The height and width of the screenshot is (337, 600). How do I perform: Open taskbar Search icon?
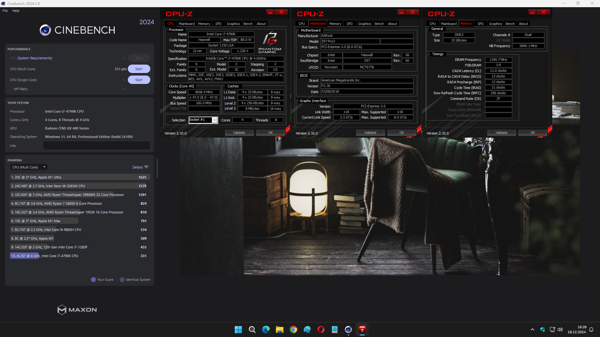(252, 330)
